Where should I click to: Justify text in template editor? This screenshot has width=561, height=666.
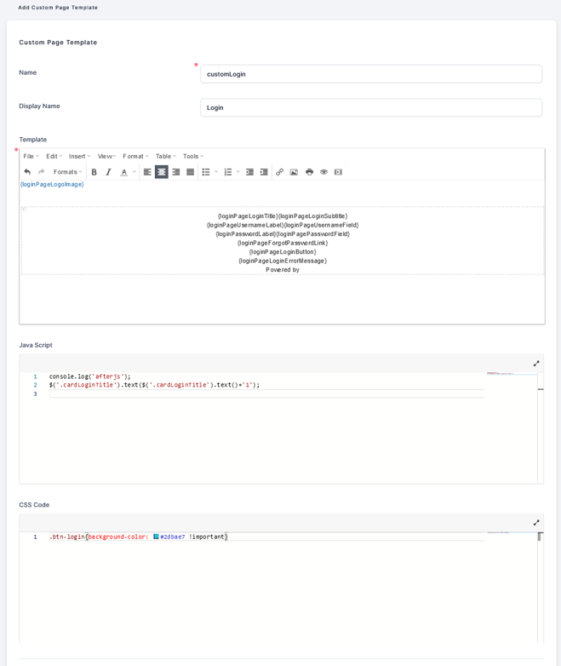click(191, 172)
